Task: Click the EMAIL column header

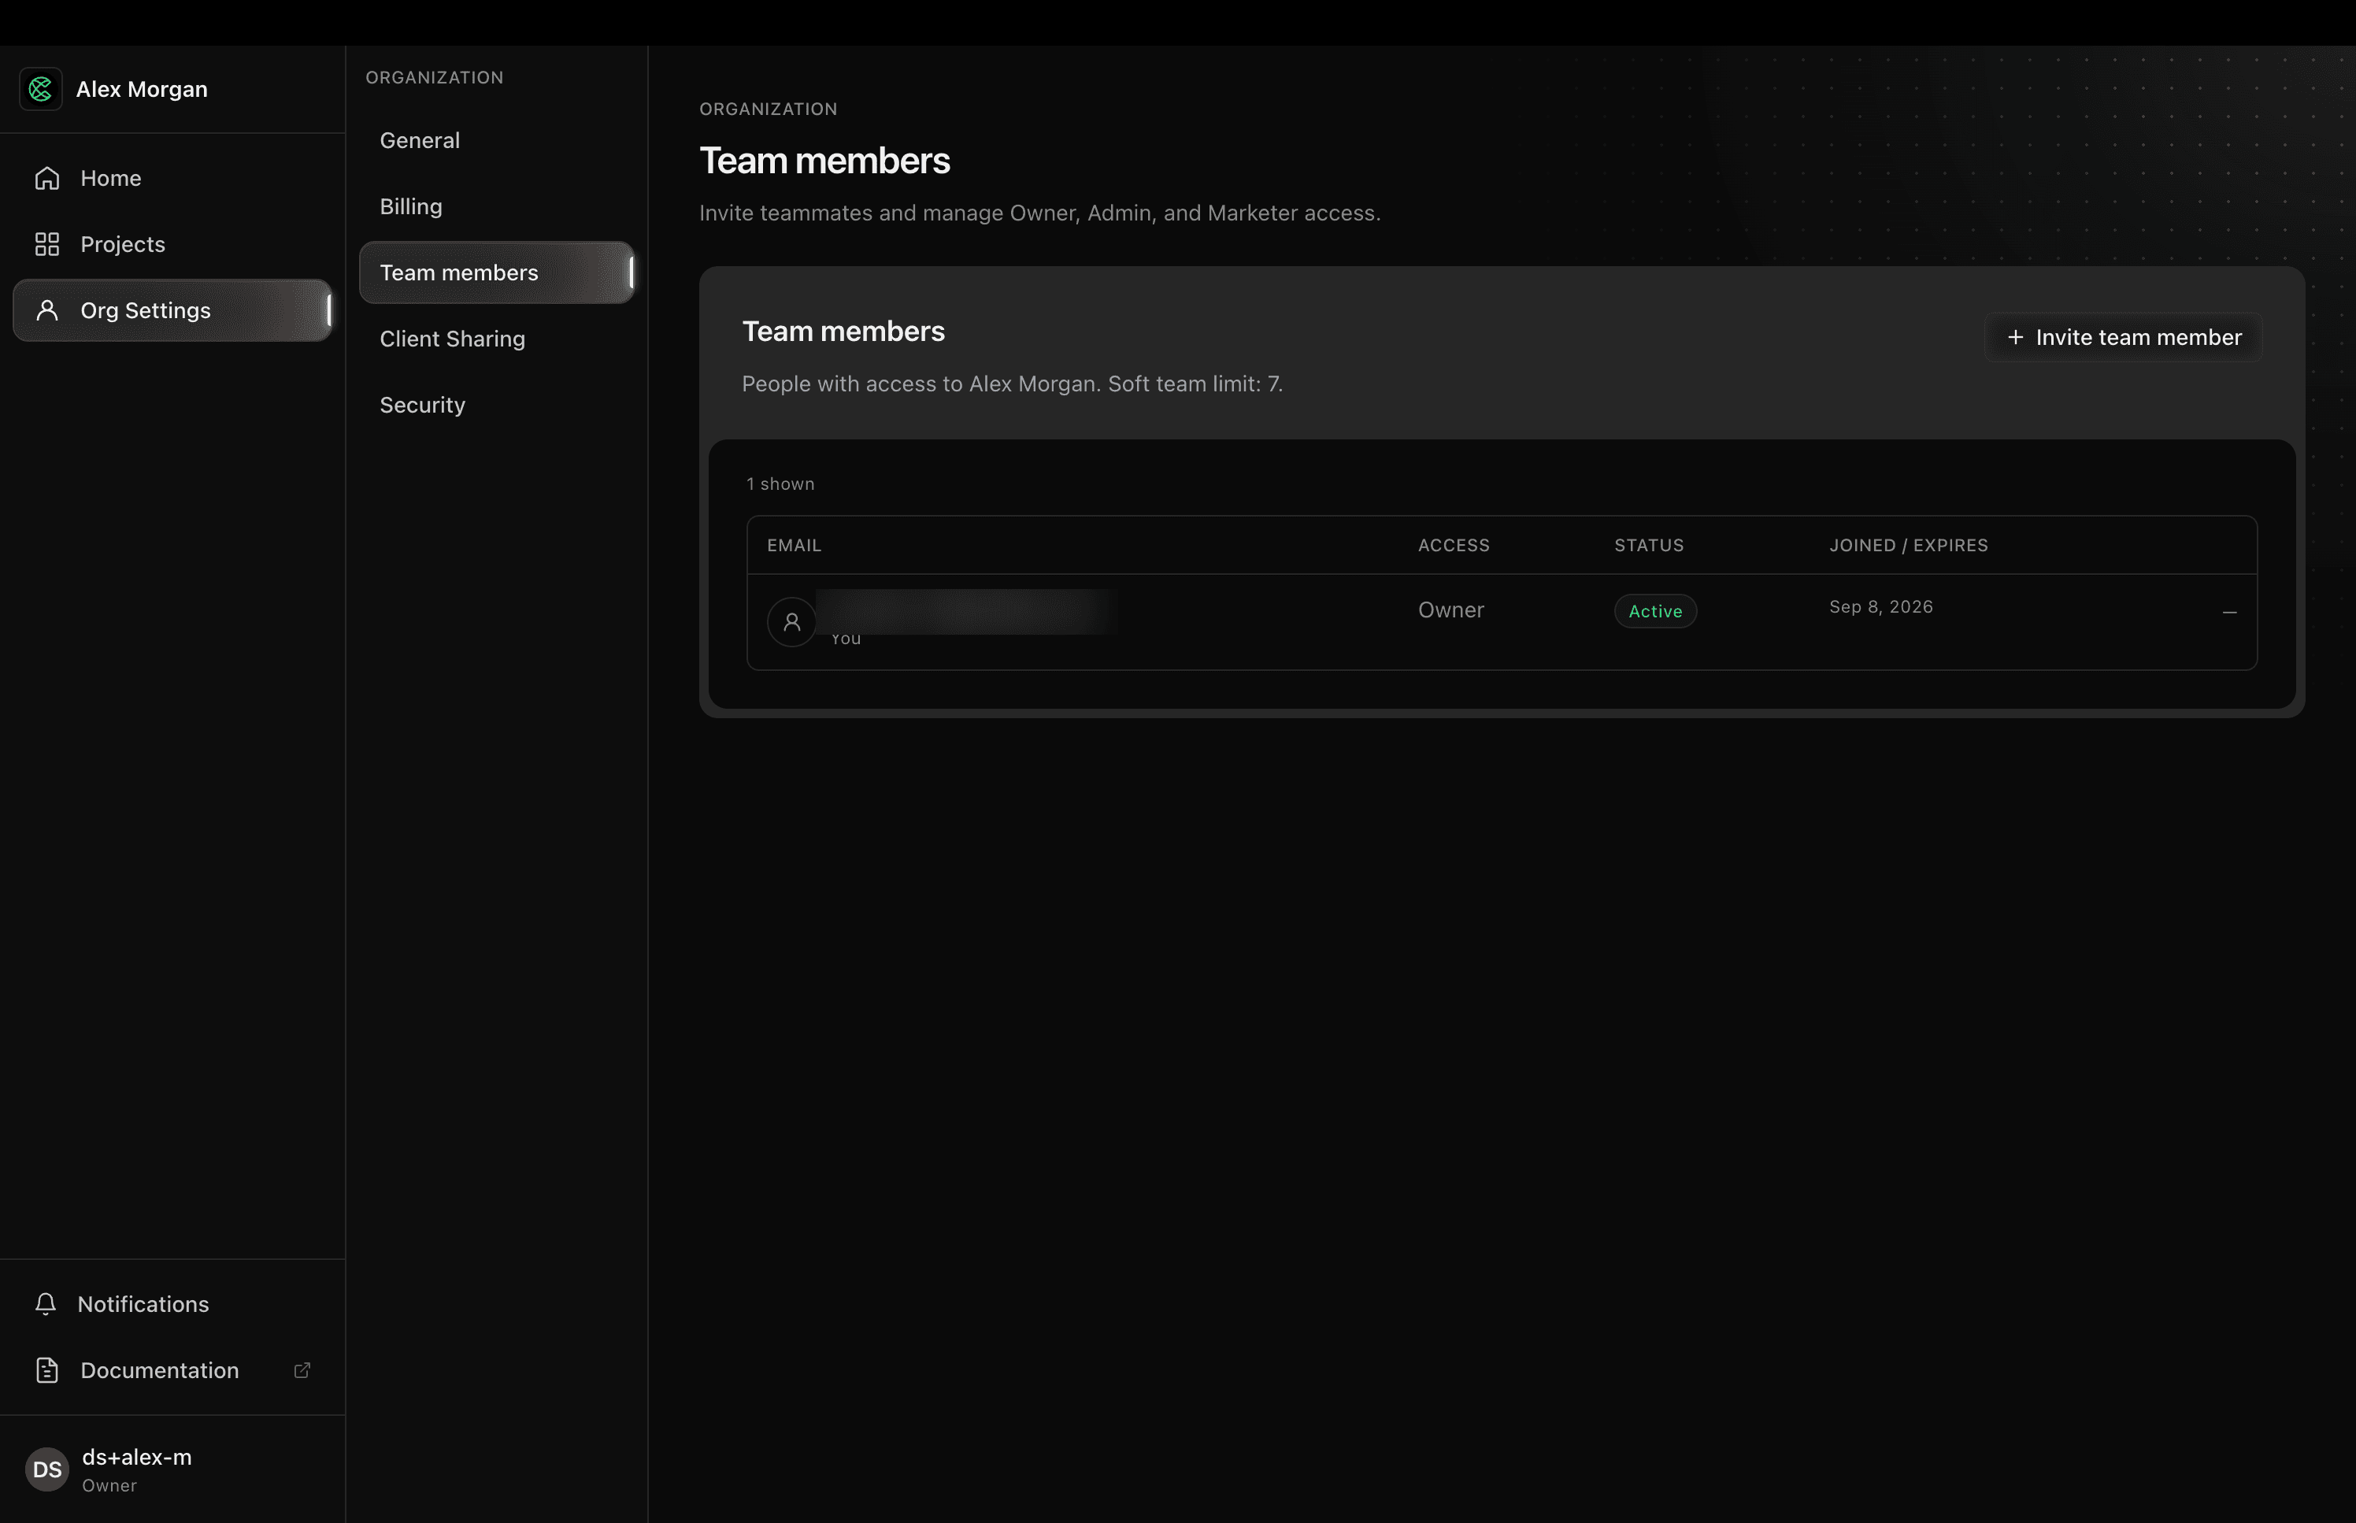Action: coord(794,545)
